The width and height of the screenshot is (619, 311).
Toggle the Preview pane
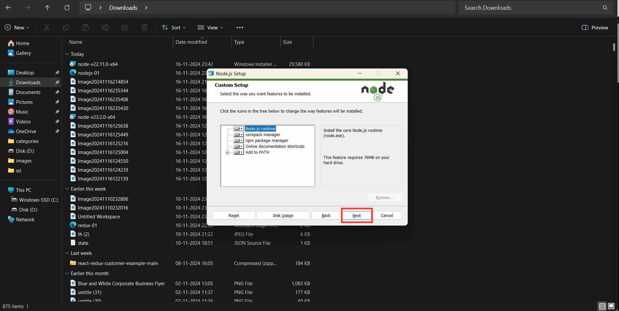[x=595, y=27]
